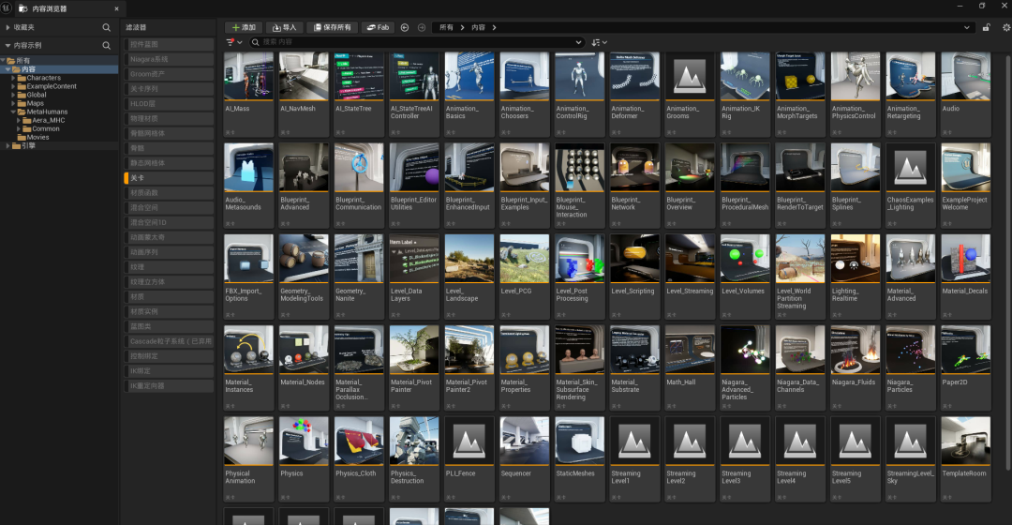Open the sort options dropdown
This screenshot has width=1012, height=525.
[599, 42]
